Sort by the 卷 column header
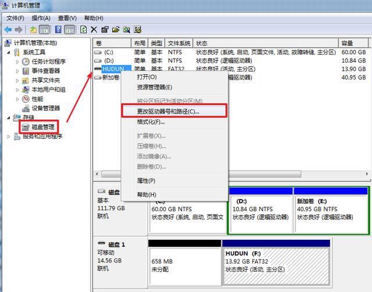 click(x=112, y=43)
